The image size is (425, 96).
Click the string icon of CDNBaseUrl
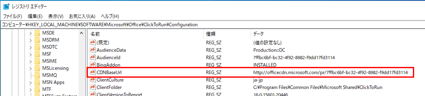click(x=93, y=72)
